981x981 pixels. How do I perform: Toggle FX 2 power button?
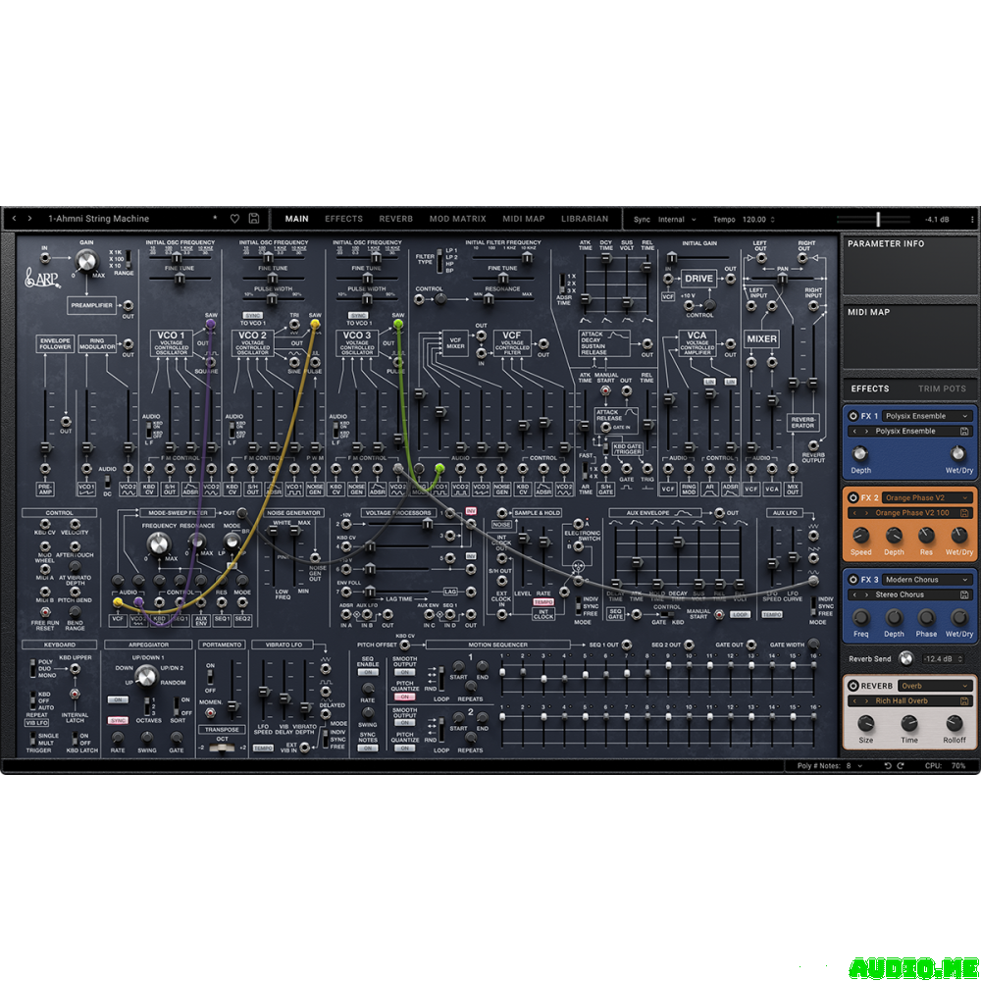pos(852,498)
